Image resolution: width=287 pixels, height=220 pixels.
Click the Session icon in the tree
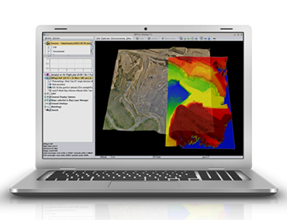click(x=48, y=44)
